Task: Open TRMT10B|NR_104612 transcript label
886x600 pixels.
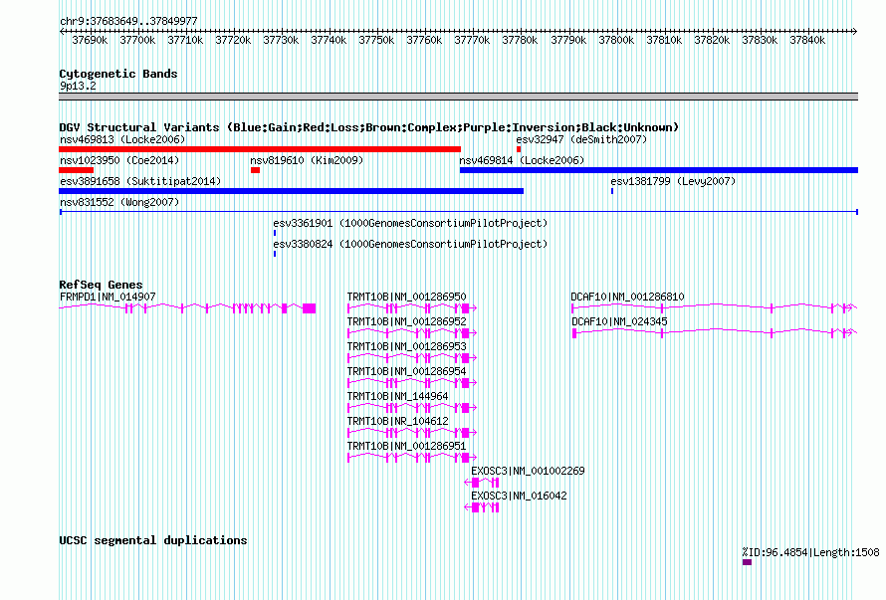Action: [x=397, y=421]
